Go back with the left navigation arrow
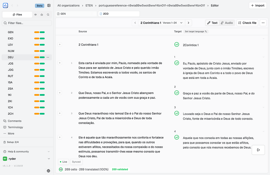The image size is (270, 175). (12, 6)
